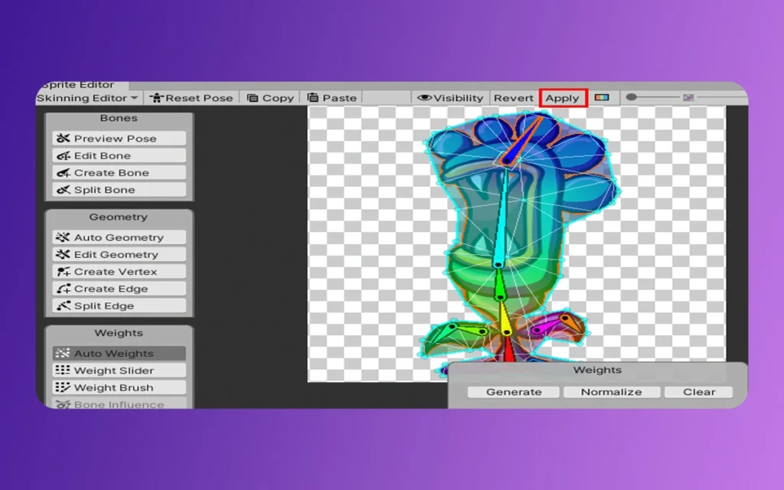Pick the Weight Brush tool
Image resolution: width=784 pixels, height=490 pixels.
coord(117,387)
